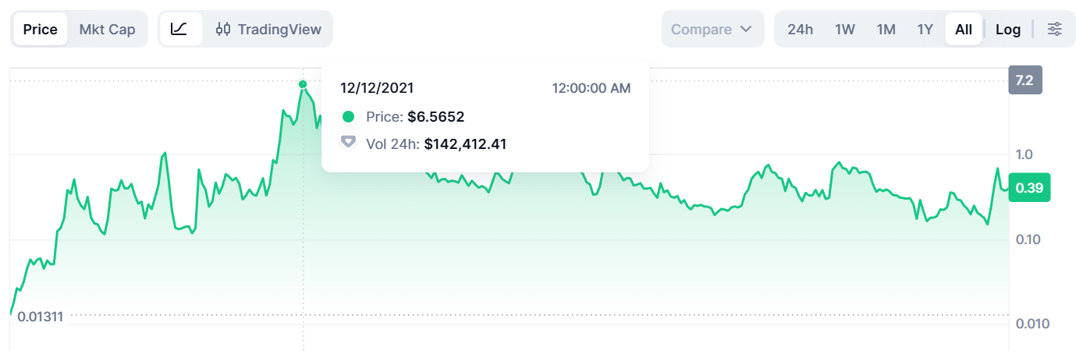Select the line chart view icon
The image size is (1076, 351).
click(179, 29)
